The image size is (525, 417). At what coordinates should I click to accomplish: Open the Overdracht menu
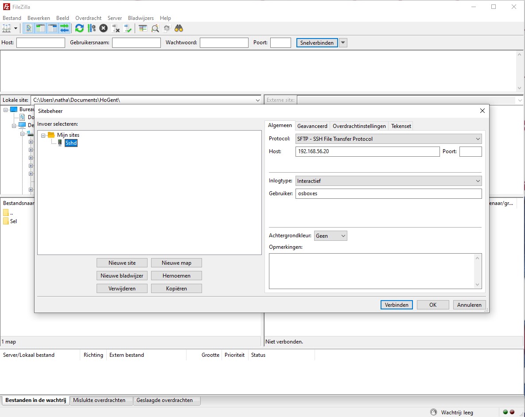(89, 18)
